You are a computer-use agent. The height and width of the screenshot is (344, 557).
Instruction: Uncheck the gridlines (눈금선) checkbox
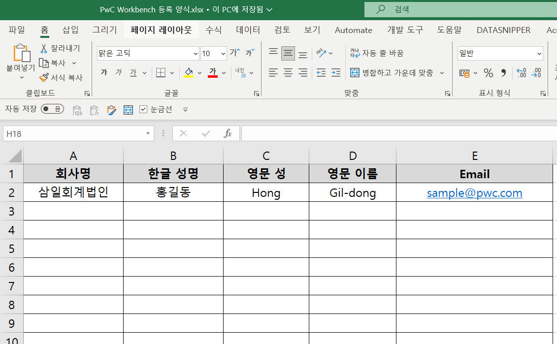pyautogui.click(x=144, y=109)
